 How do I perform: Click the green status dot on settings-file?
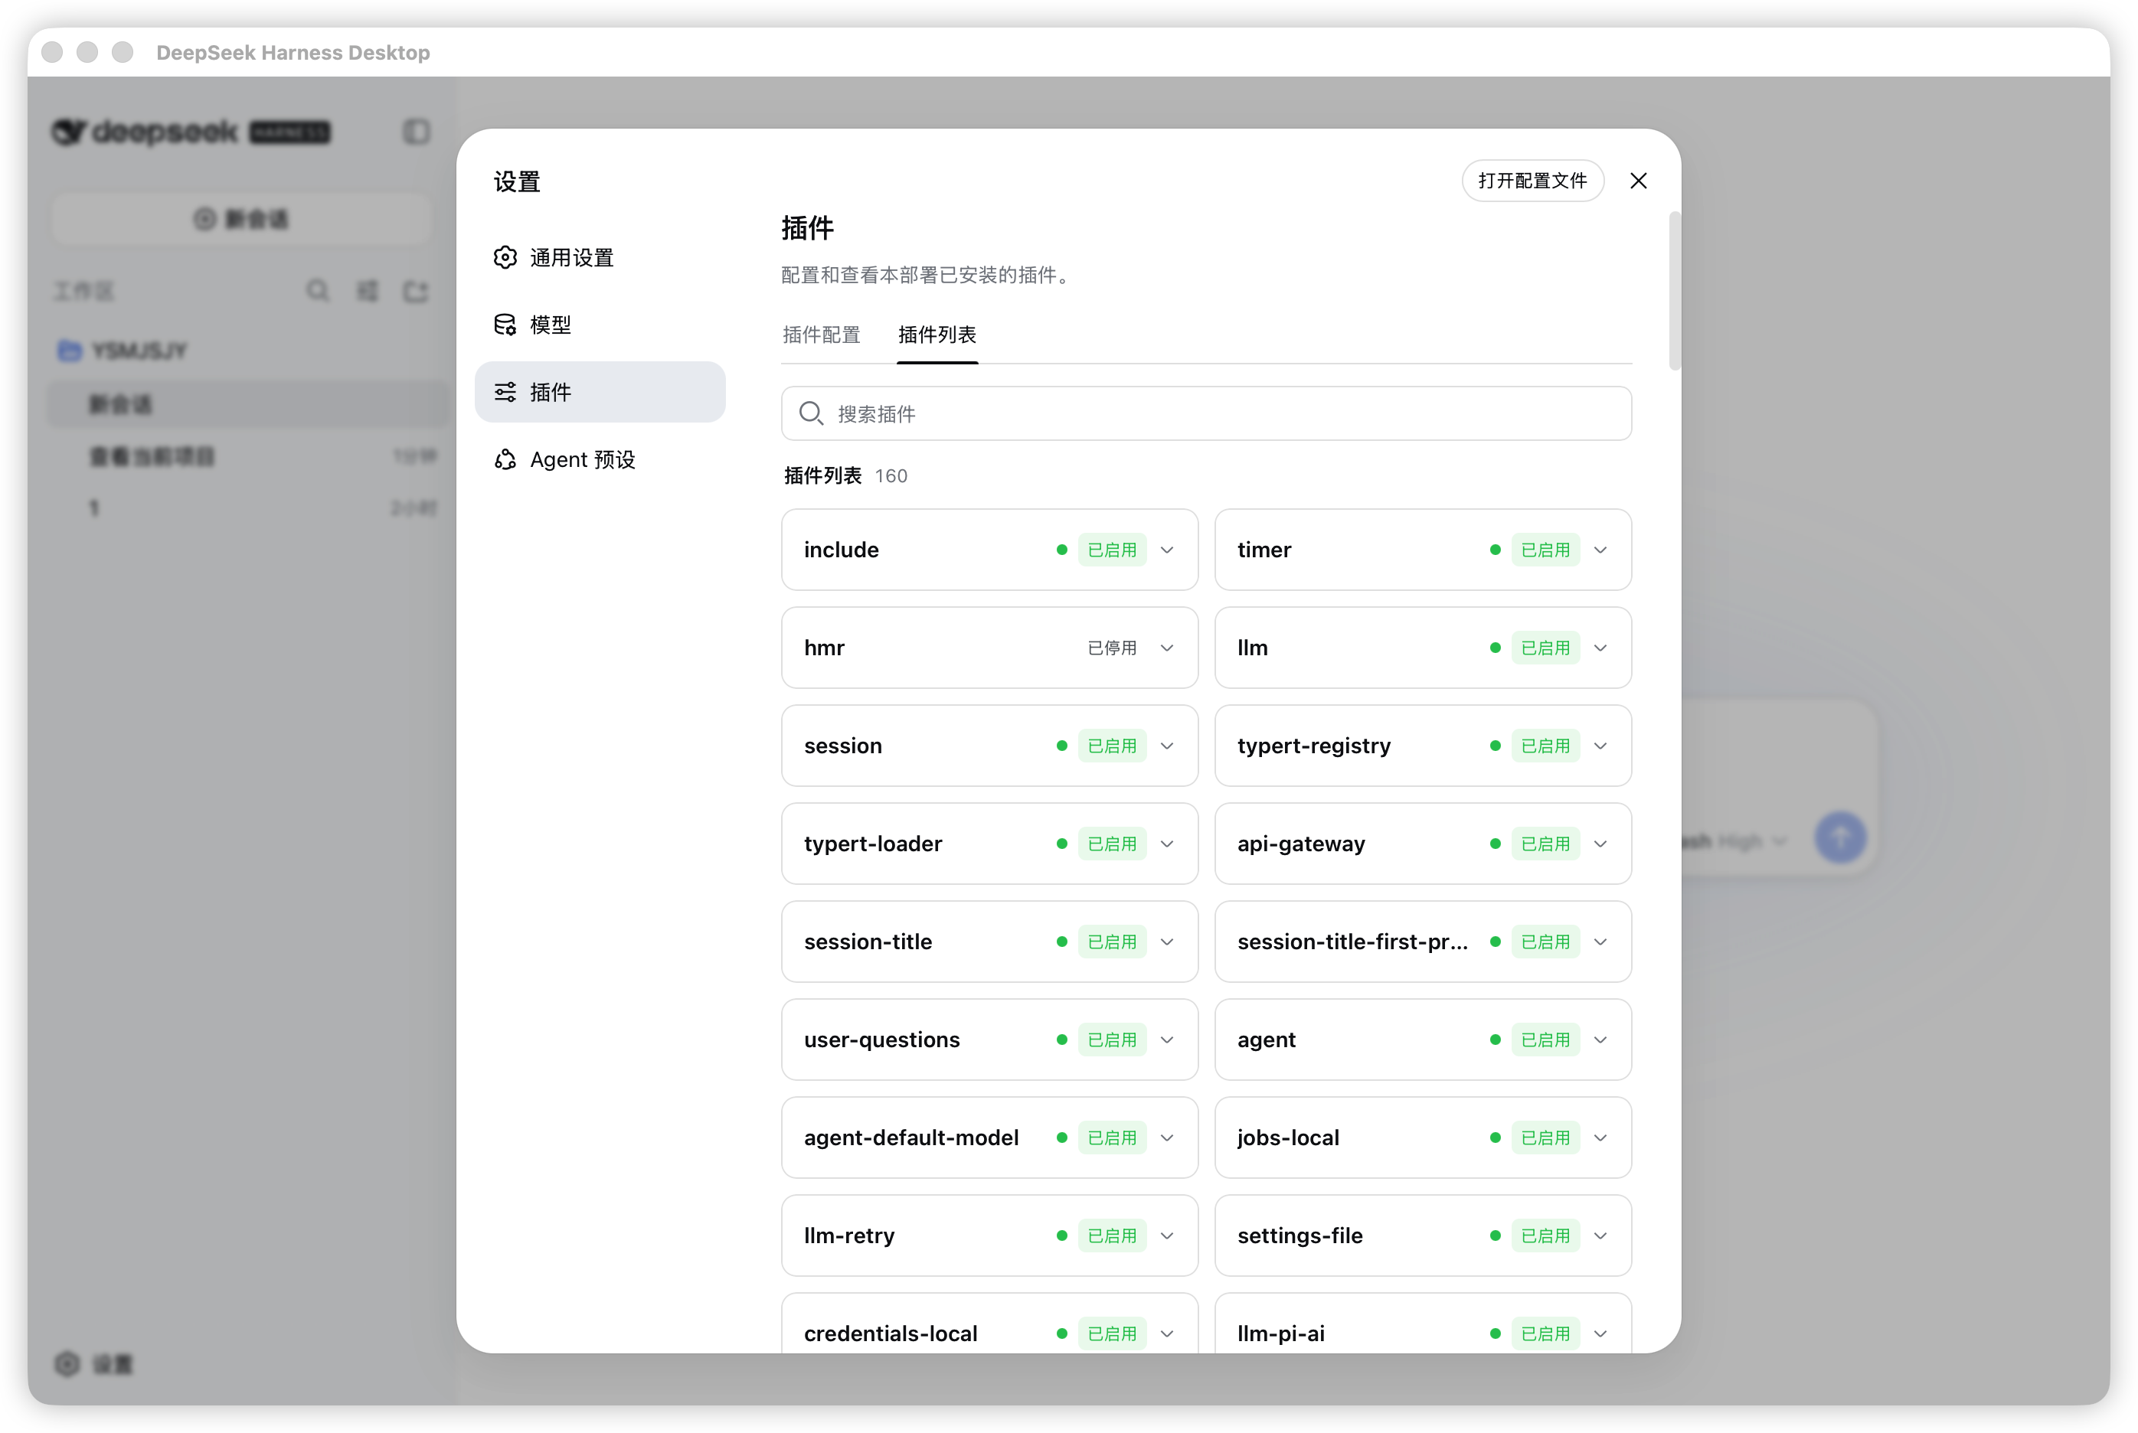click(1495, 1236)
